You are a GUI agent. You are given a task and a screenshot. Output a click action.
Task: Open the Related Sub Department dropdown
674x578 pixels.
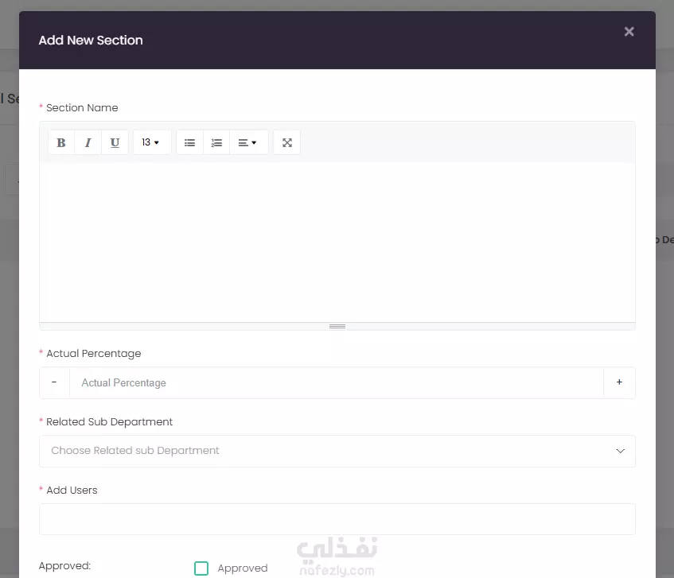click(x=337, y=451)
